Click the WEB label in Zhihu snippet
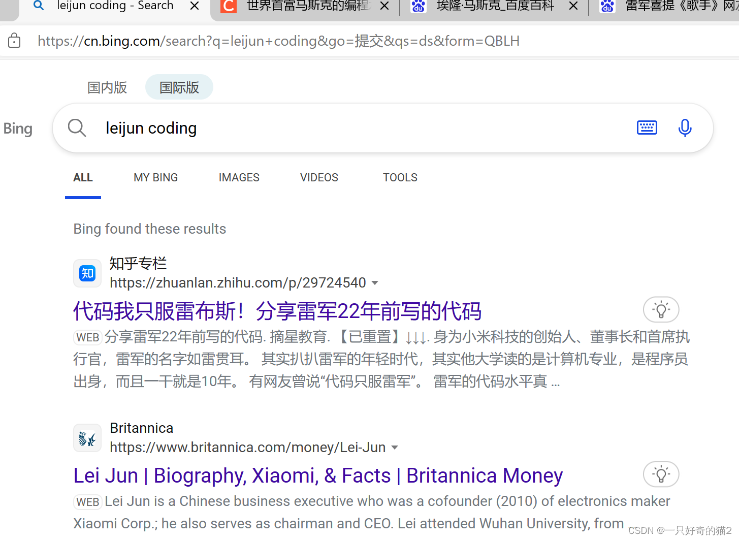Screen dimensions: 739x540 [x=88, y=337]
